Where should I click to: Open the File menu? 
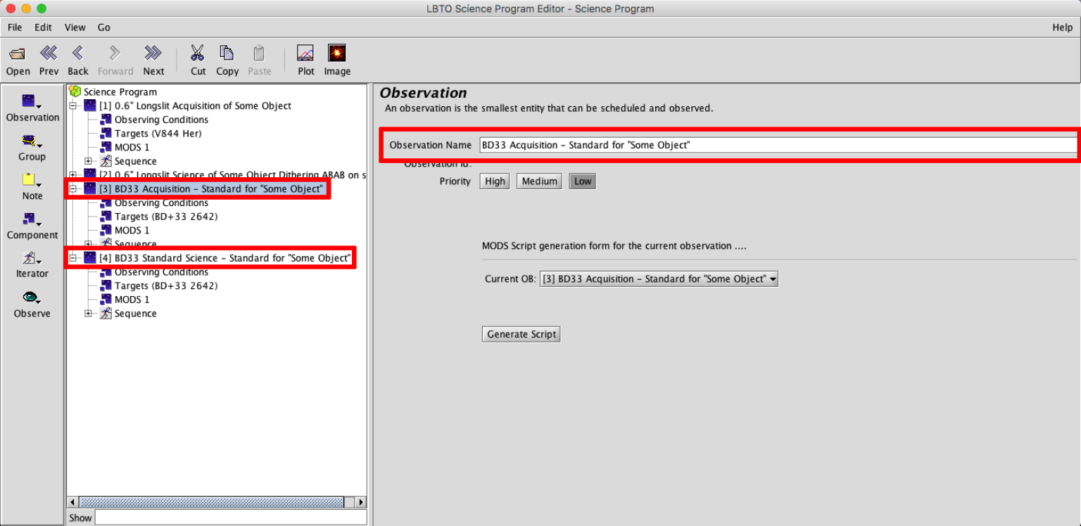click(x=15, y=27)
